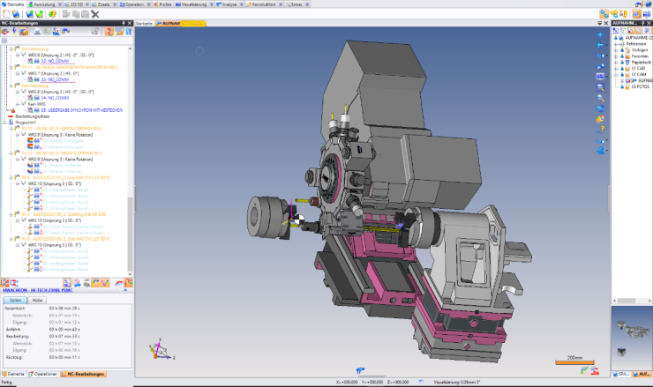The image size is (653, 387).
Task: Click the blue bars icon in NC-Bearbeitungen toolbar
Action: (x=129, y=32)
